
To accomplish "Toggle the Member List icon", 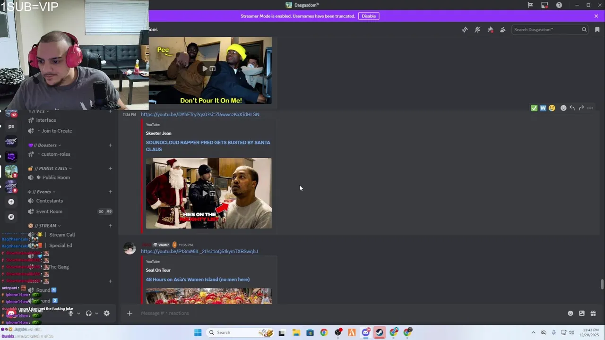I will click(x=502, y=29).
